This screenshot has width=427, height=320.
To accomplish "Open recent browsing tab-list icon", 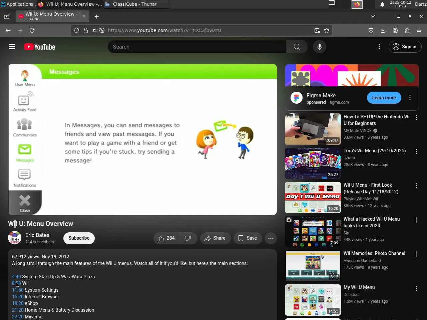I will point(7,16).
